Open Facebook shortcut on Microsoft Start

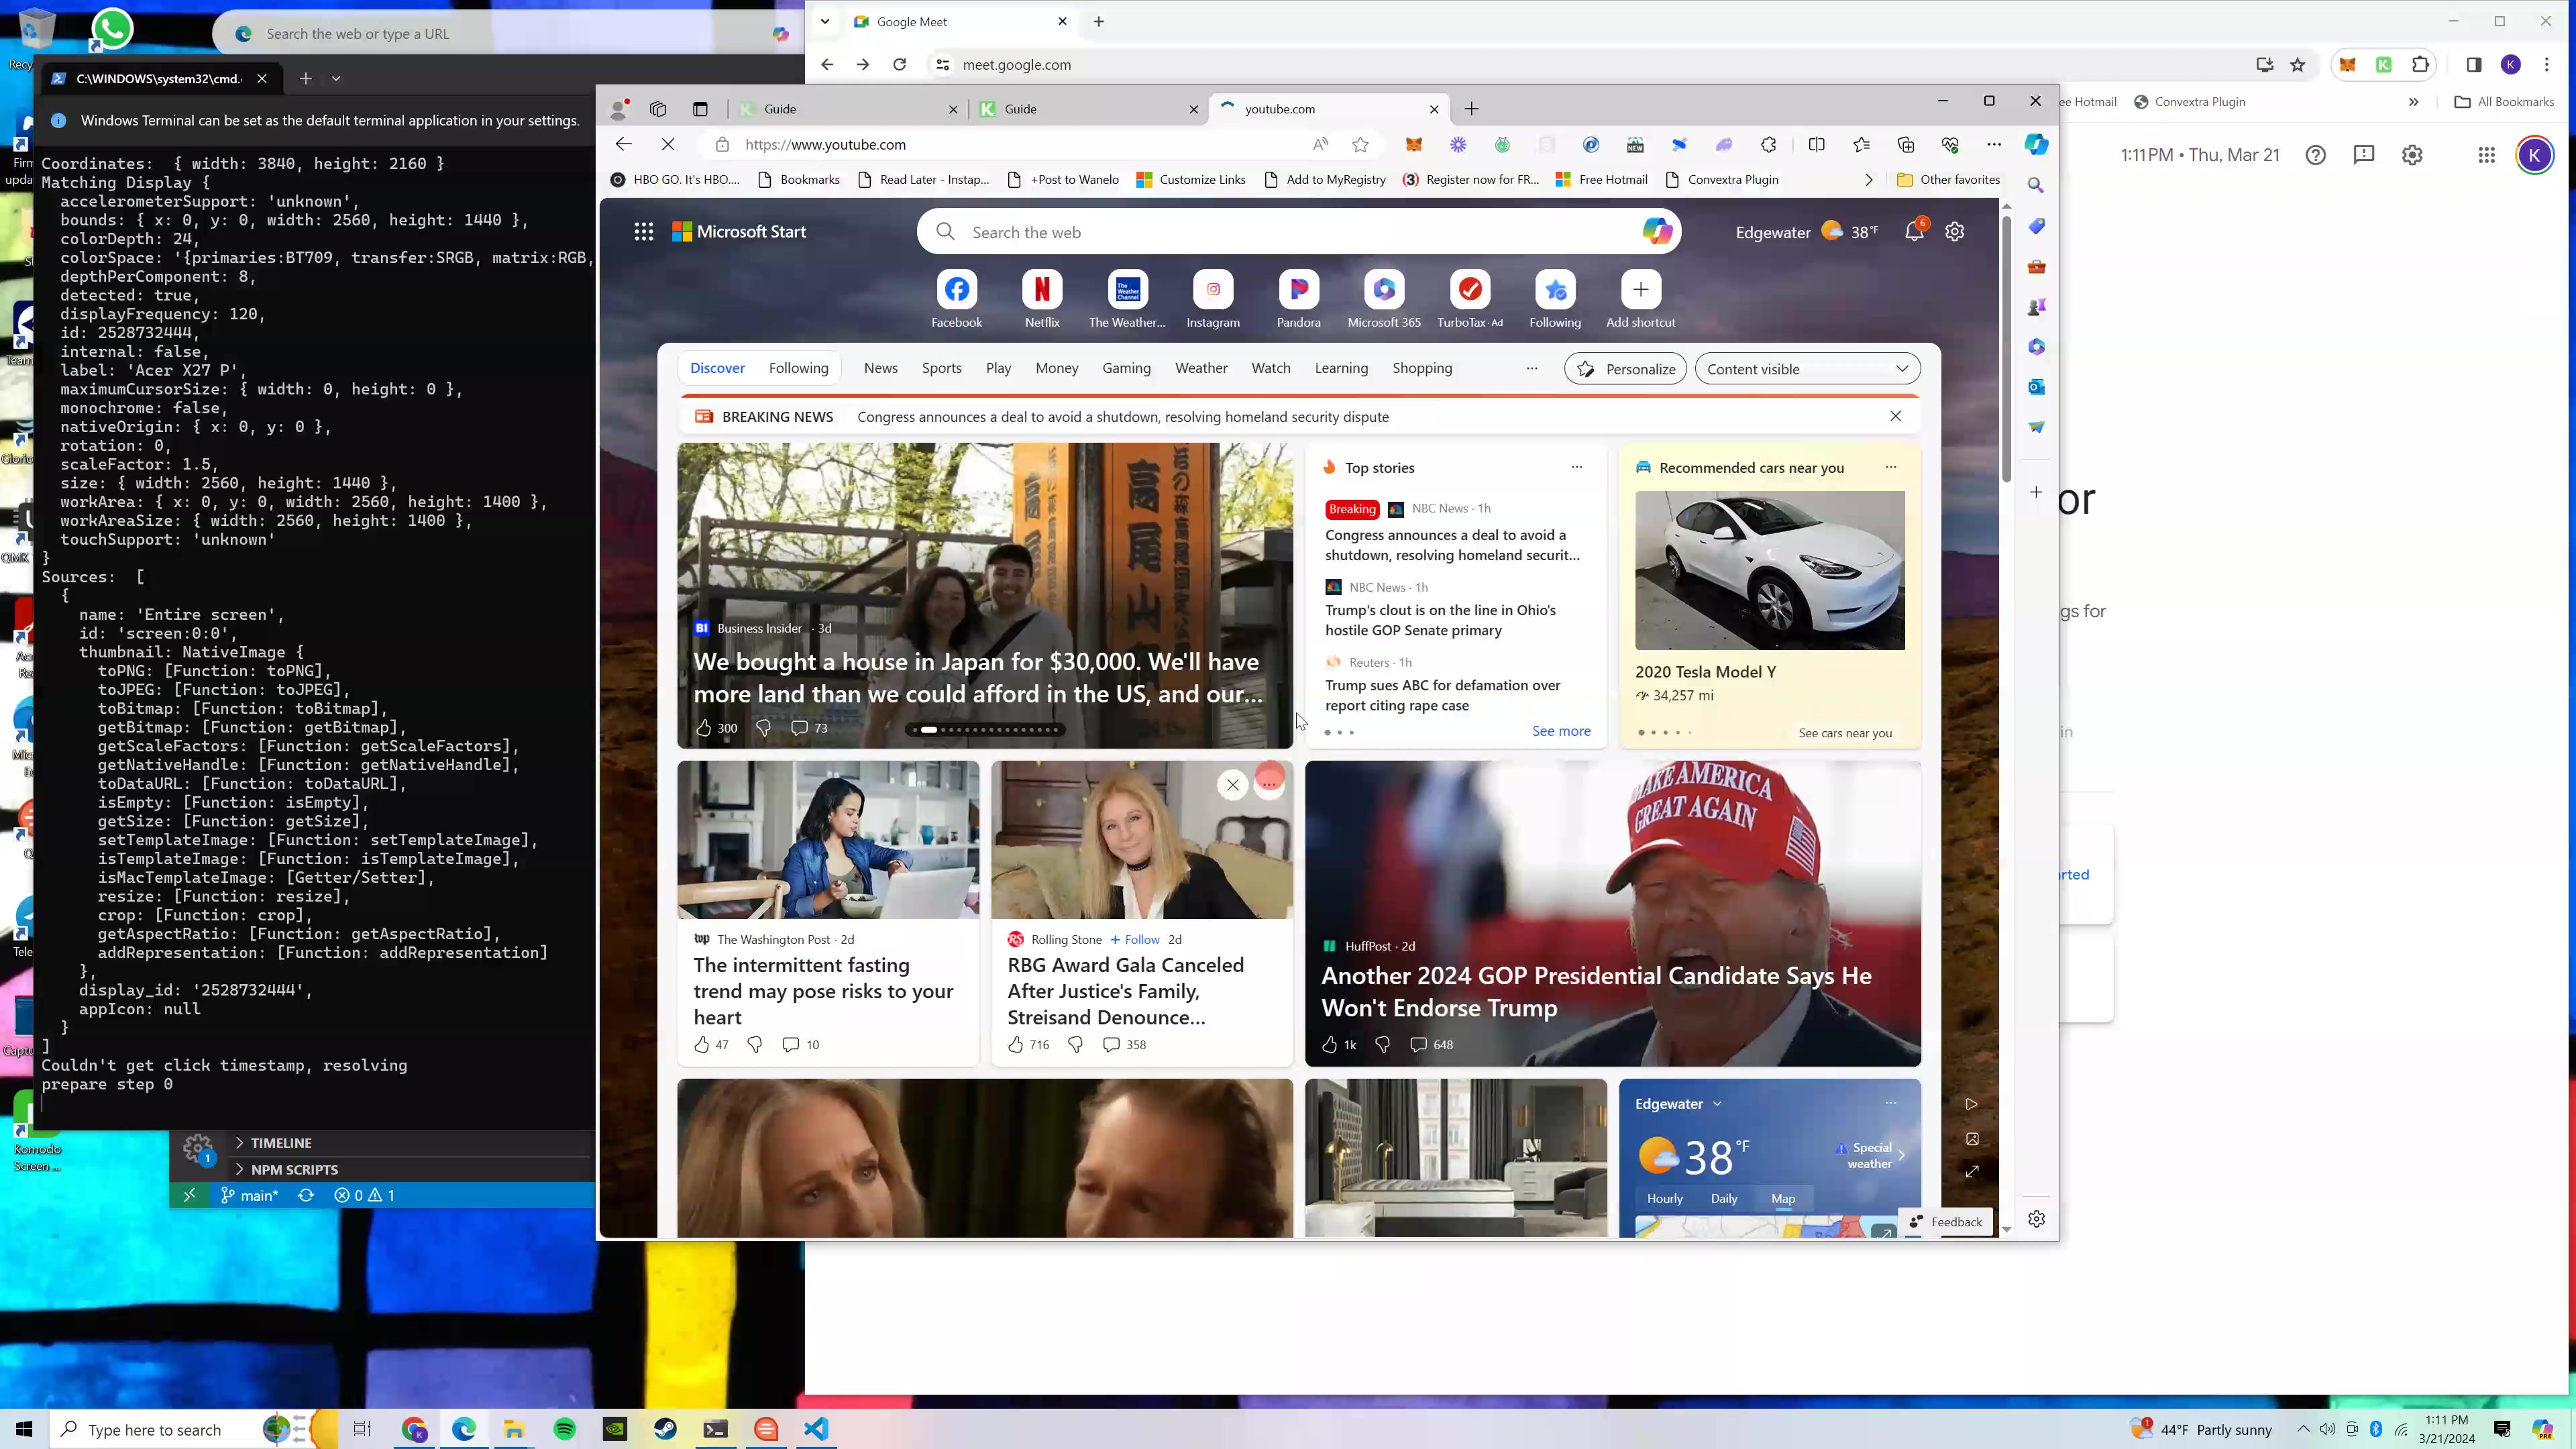pyautogui.click(x=956, y=290)
